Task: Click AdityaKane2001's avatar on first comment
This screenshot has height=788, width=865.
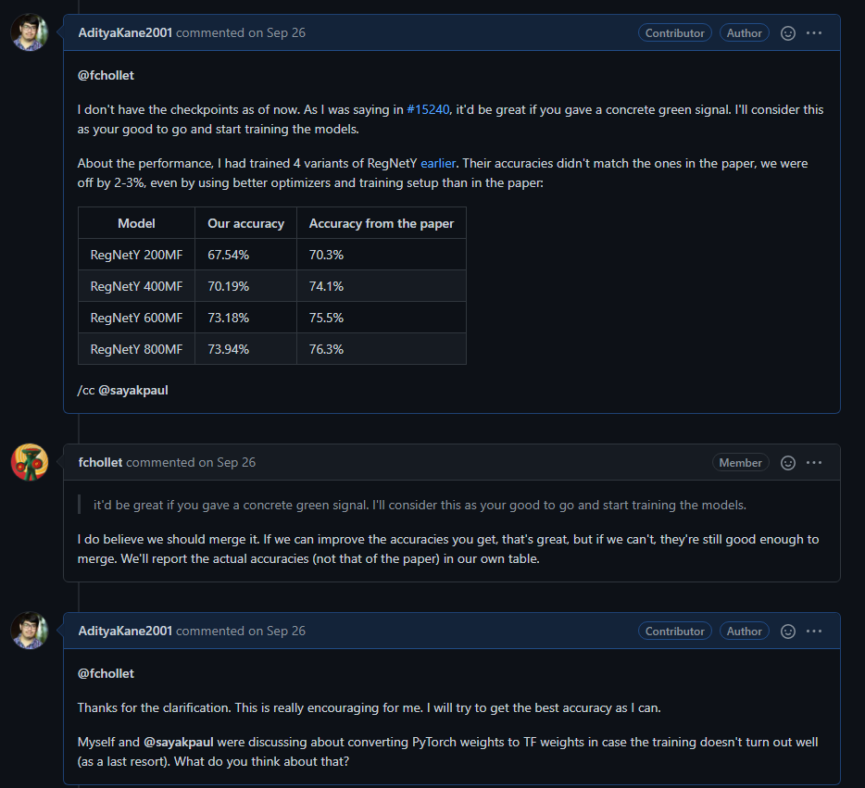Action: (x=30, y=33)
